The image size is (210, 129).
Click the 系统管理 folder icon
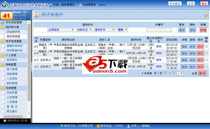tap(3, 88)
